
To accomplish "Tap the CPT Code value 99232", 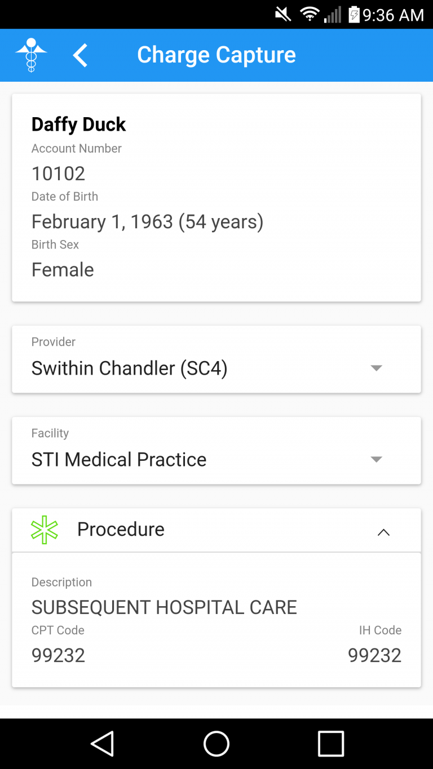I will point(58,655).
